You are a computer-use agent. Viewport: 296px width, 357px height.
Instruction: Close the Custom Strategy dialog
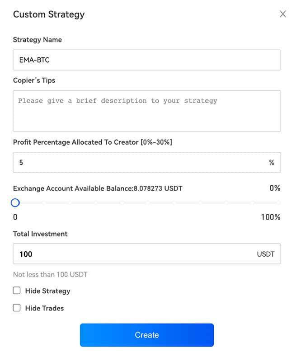pyautogui.click(x=283, y=14)
